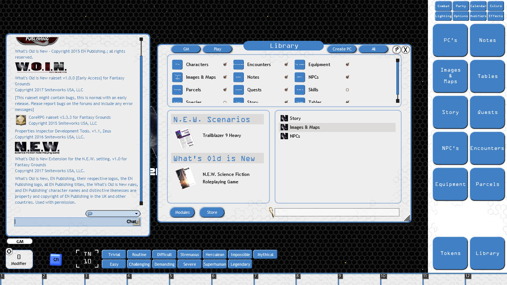Switch to the Play tab in the Library
The width and height of the screenshot is (507, 285).
tap(217, 49)
